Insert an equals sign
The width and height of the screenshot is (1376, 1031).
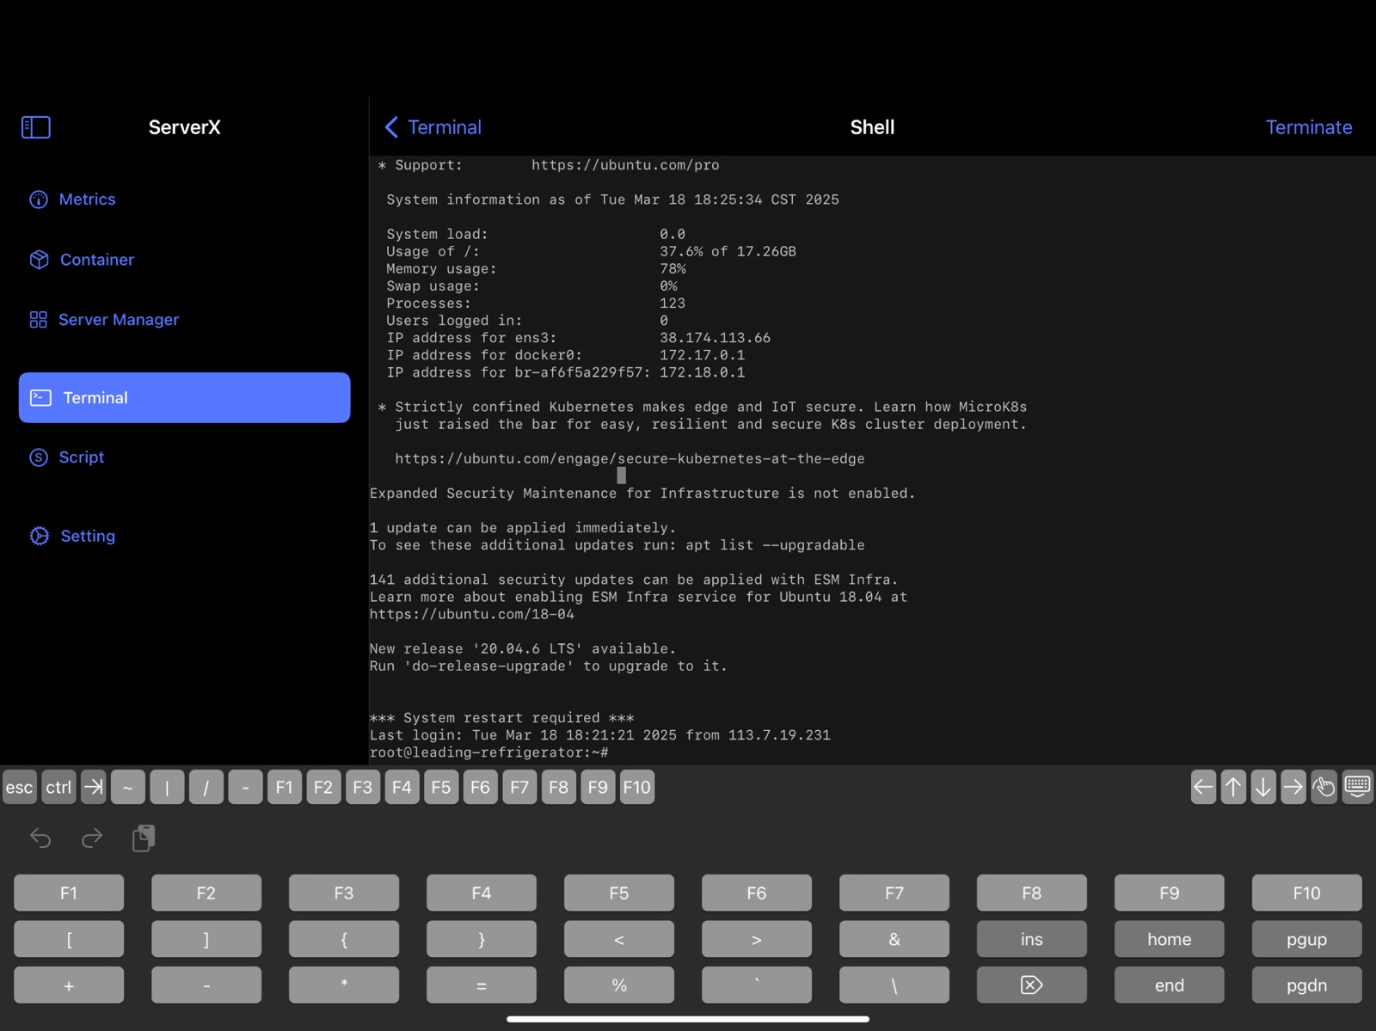click(482, 985)
